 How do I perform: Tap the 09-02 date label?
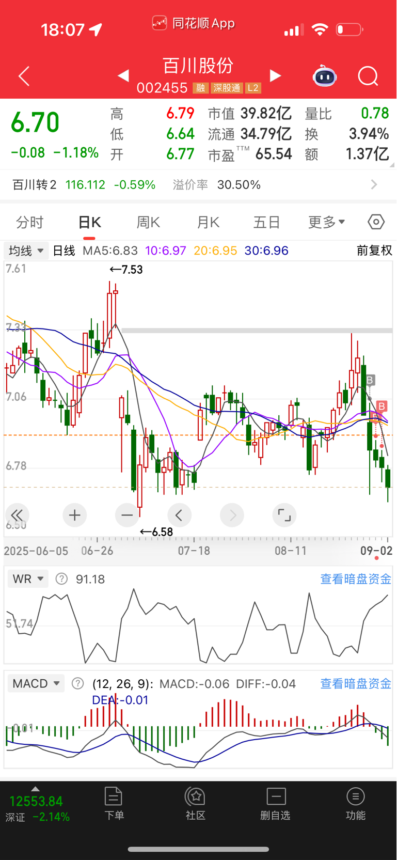[x=376, y=551]
